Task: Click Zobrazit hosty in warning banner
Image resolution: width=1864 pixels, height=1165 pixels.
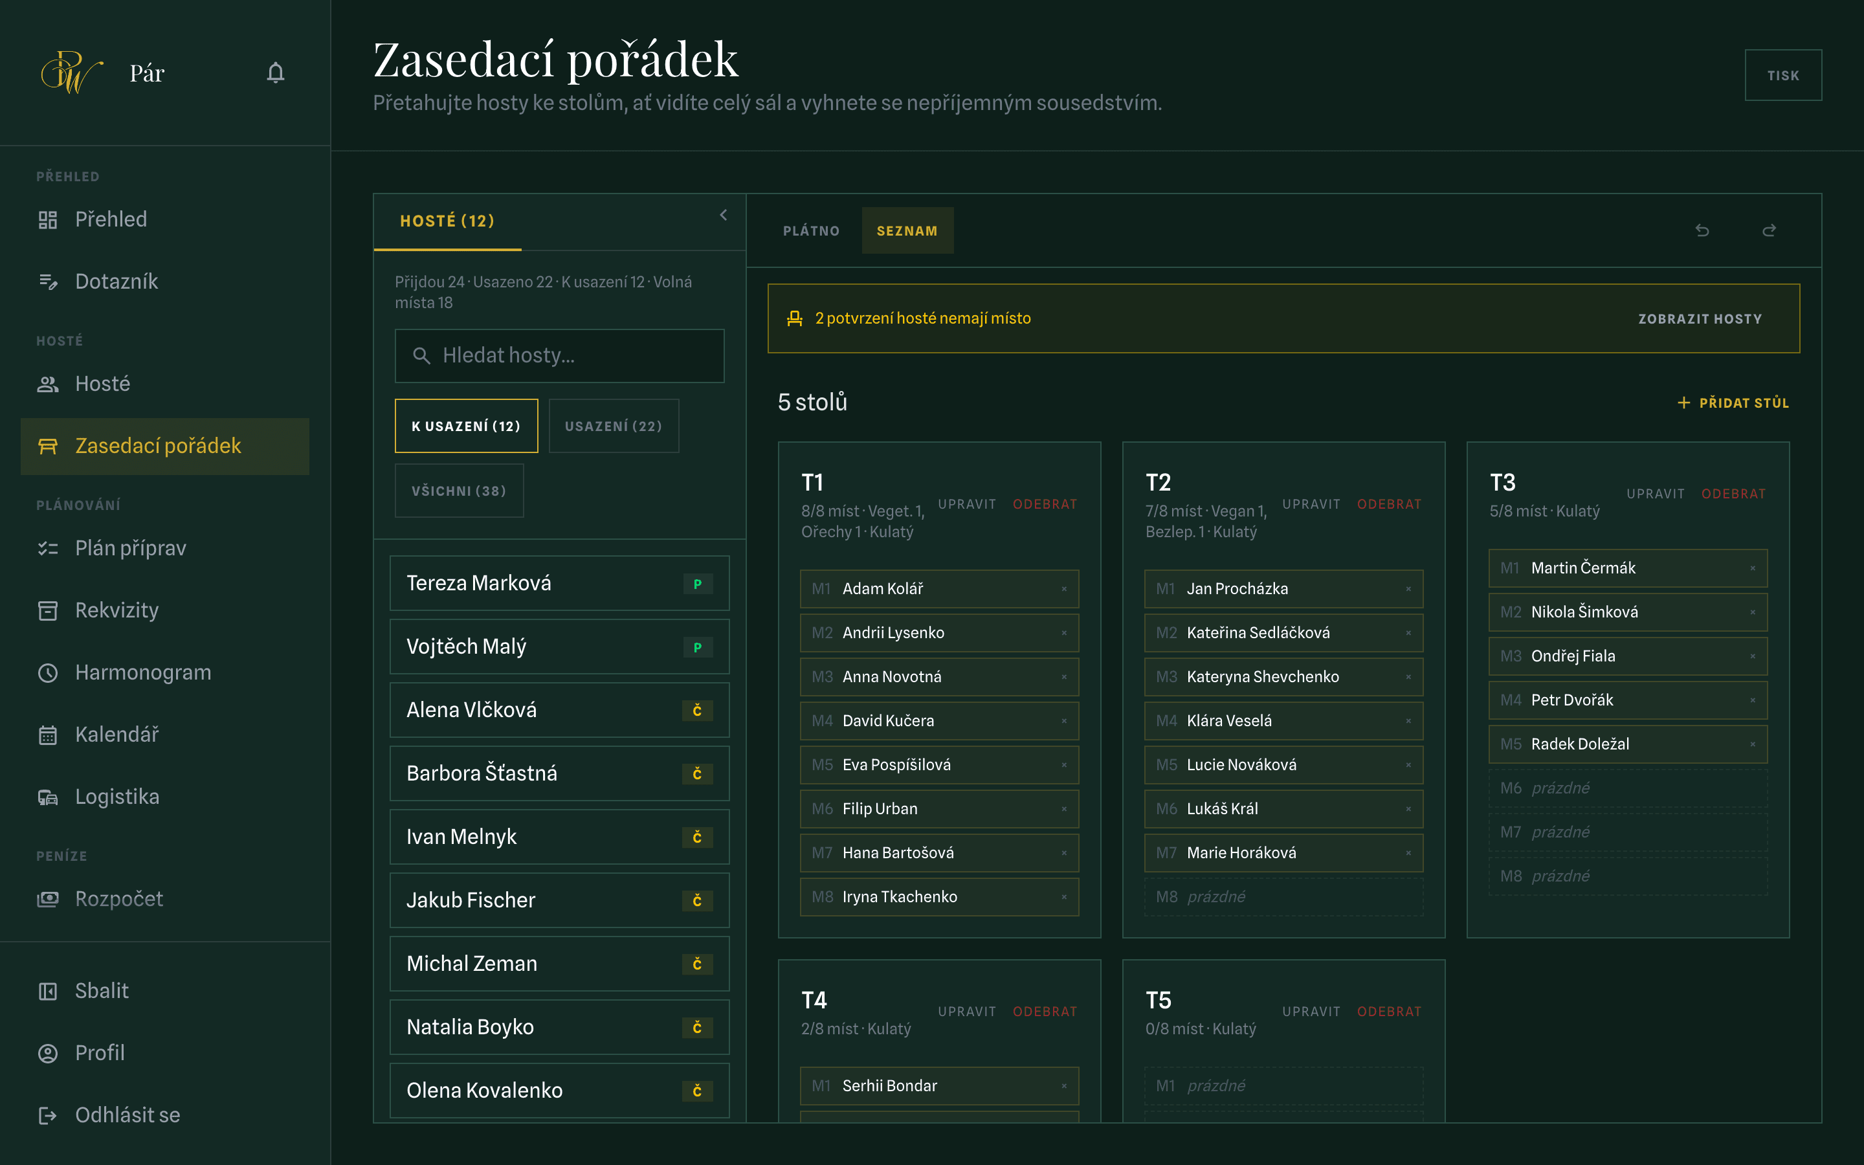Action: tap(1700, 319)
